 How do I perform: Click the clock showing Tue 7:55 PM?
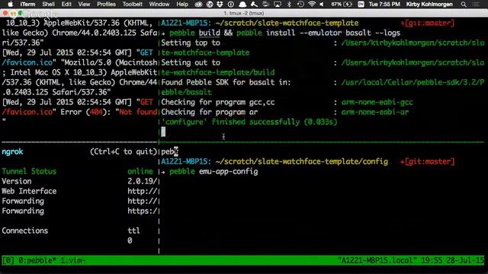[384, 4]
